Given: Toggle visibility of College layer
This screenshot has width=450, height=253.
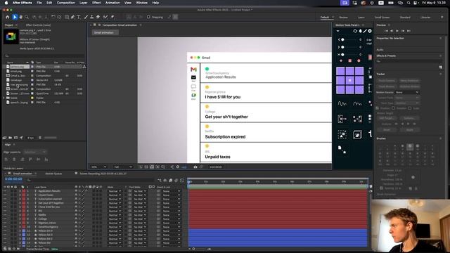Looking at the screenshot, I should pos(5,219).
